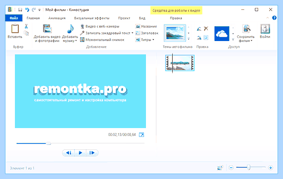Add a Название title slide
Screen dimensions: 283x179
146,26
